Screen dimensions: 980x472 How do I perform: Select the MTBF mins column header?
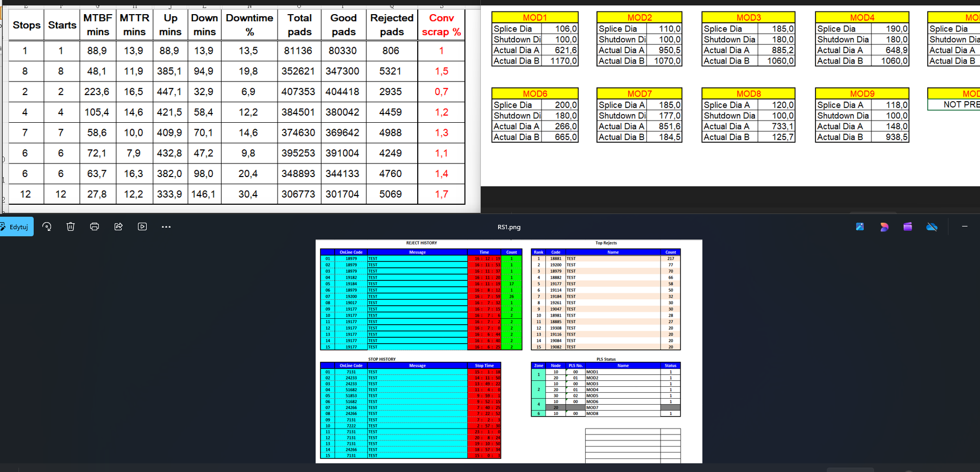click(98, 25)
